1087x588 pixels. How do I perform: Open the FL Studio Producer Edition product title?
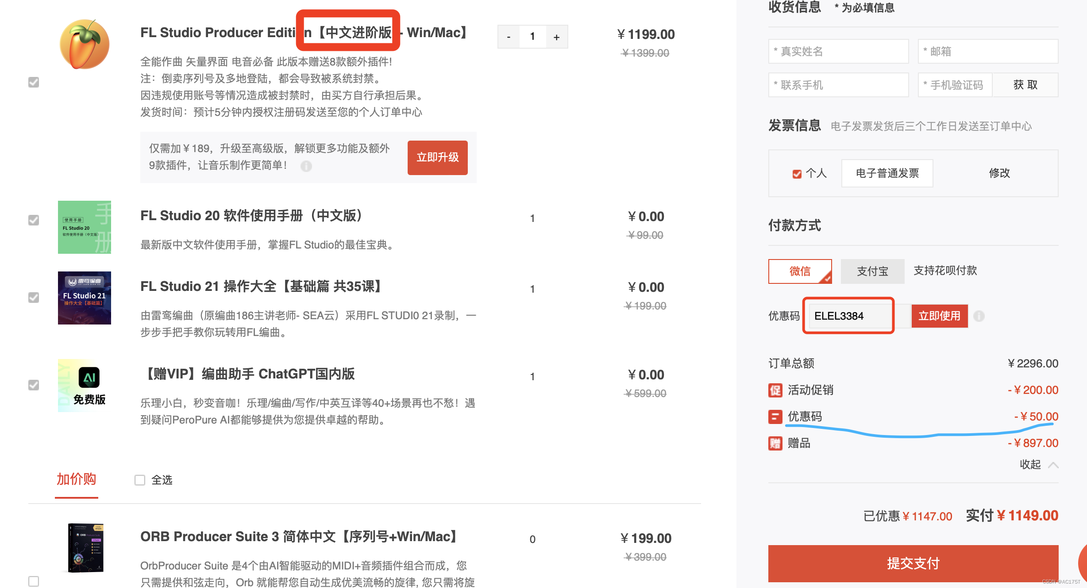[x=305, y=32]
